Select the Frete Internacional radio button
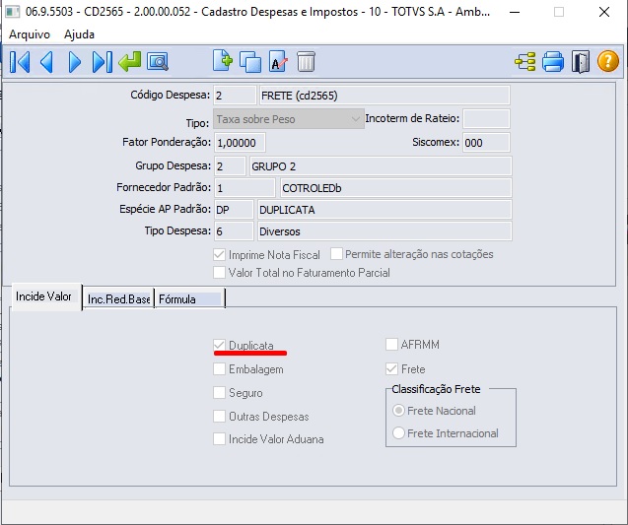Screen dimensions: 628x525 (x=398, y=433)
